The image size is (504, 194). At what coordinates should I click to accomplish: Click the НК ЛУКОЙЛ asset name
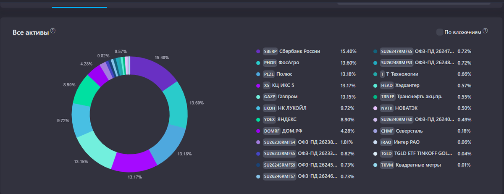[x=292, y=108]
